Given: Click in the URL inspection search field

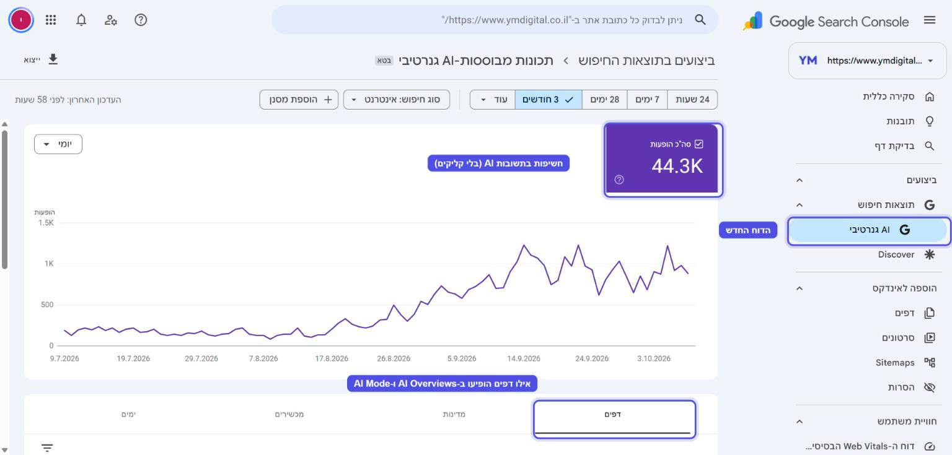Looking at the screenshot, I should coord(495,20).
